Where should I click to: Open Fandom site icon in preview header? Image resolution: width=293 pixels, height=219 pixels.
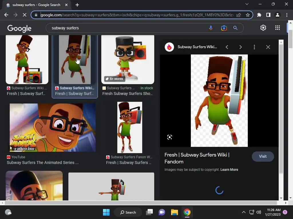169,47
